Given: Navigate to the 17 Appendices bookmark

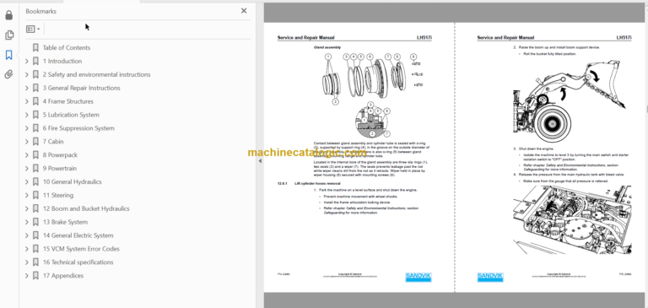Looking at the screenshot, I should click(x=63, y=276).
